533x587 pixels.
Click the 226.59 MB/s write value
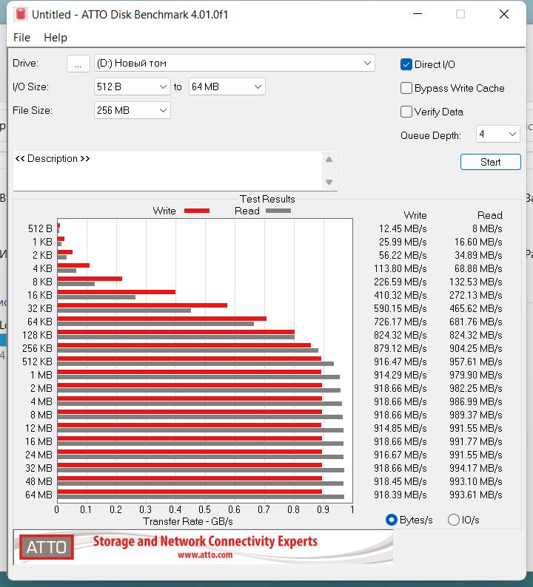[400, 282]
